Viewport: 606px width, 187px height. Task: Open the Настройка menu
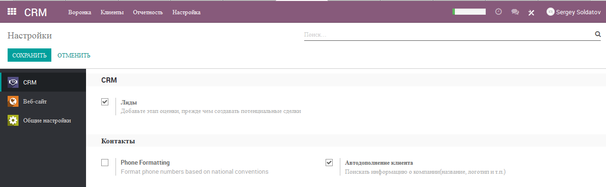(186, 12)
